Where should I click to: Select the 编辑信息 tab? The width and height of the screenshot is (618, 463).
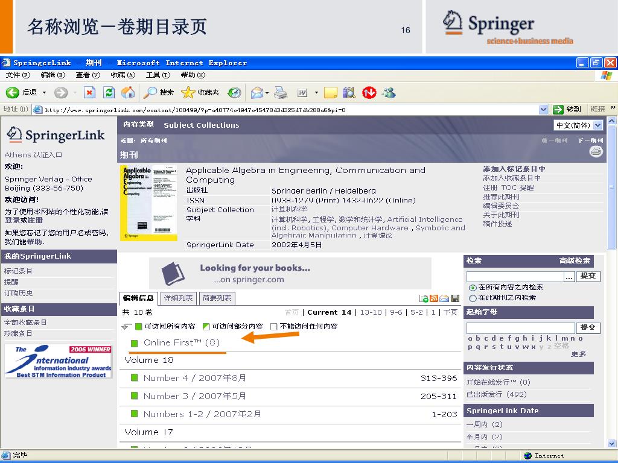coord(138,298)
